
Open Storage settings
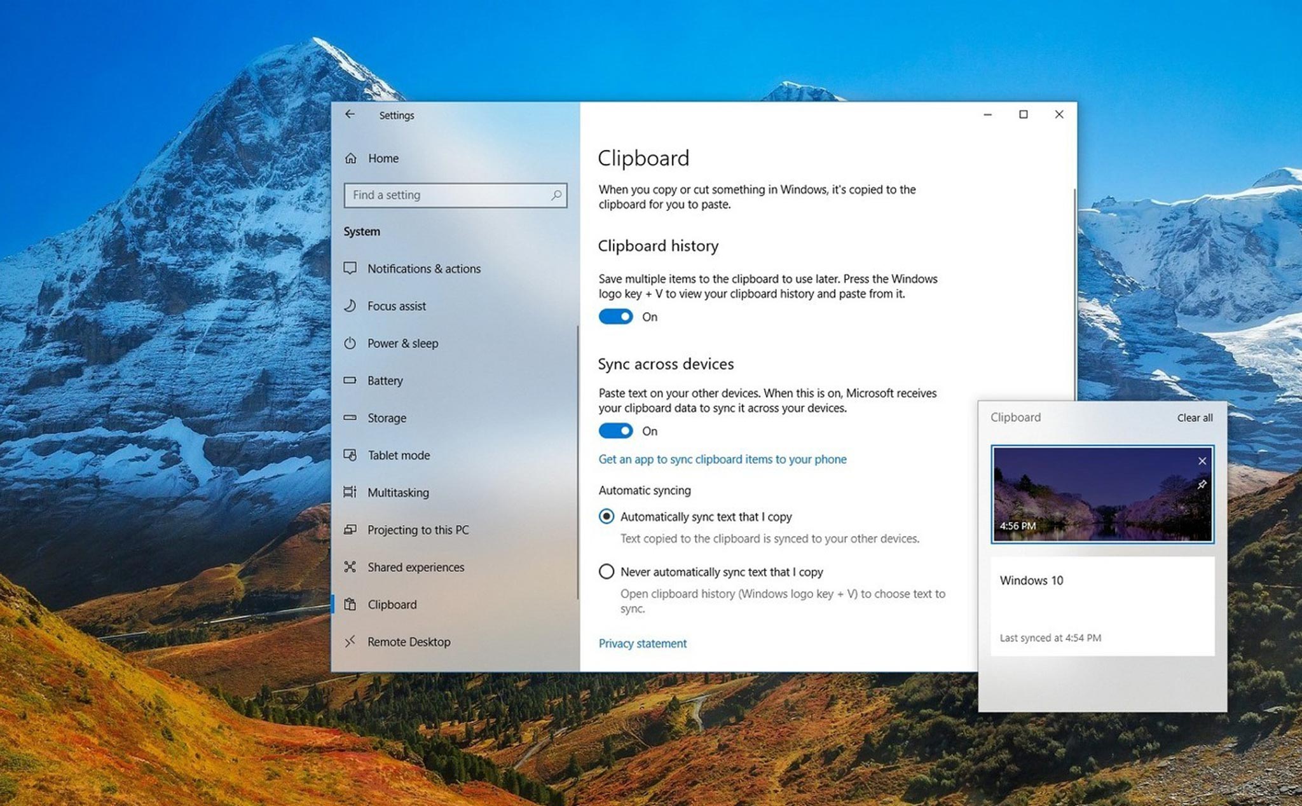pos(386,418)
